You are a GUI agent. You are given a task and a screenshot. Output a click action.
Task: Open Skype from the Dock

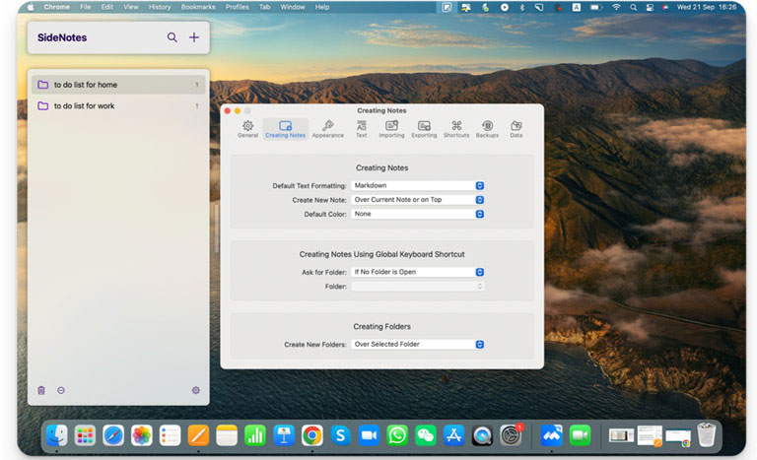340,435
